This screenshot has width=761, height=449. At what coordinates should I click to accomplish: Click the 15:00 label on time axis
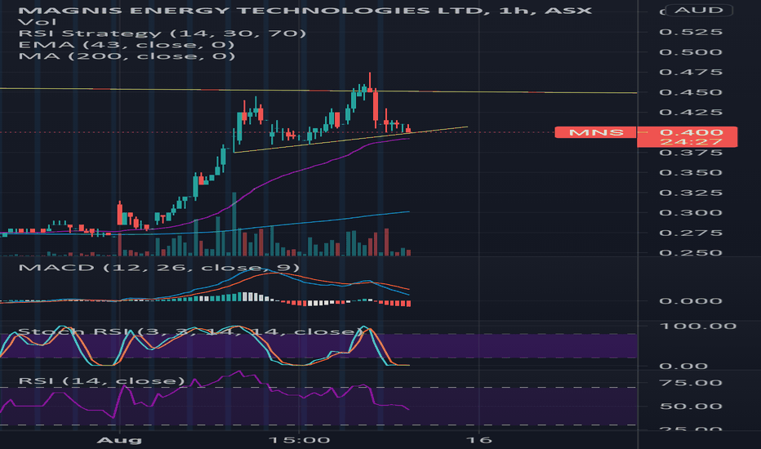pyautogui.click(x=300, y=440)
